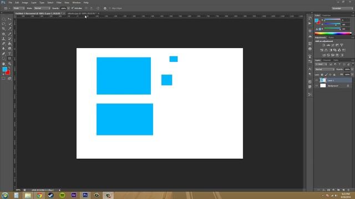Select the Move tool
Viewport: 355px width, 199px height.
click(9, 19)
